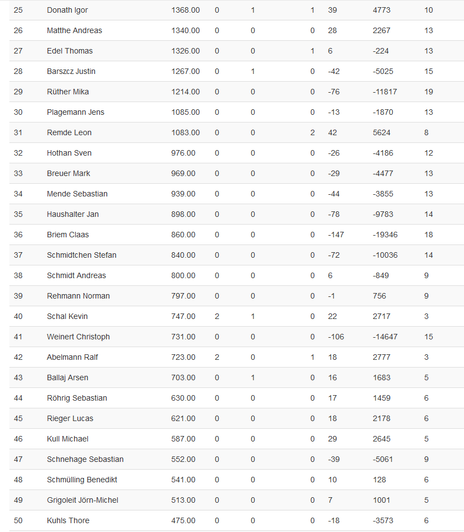The width and height of the screenshot is (464, 532).
Task: Click rank number 37 cell
Action: pyautogui.click(x=18, y=255)
